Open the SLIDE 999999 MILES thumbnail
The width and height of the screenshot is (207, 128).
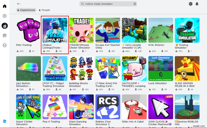[x=187, y=68]
